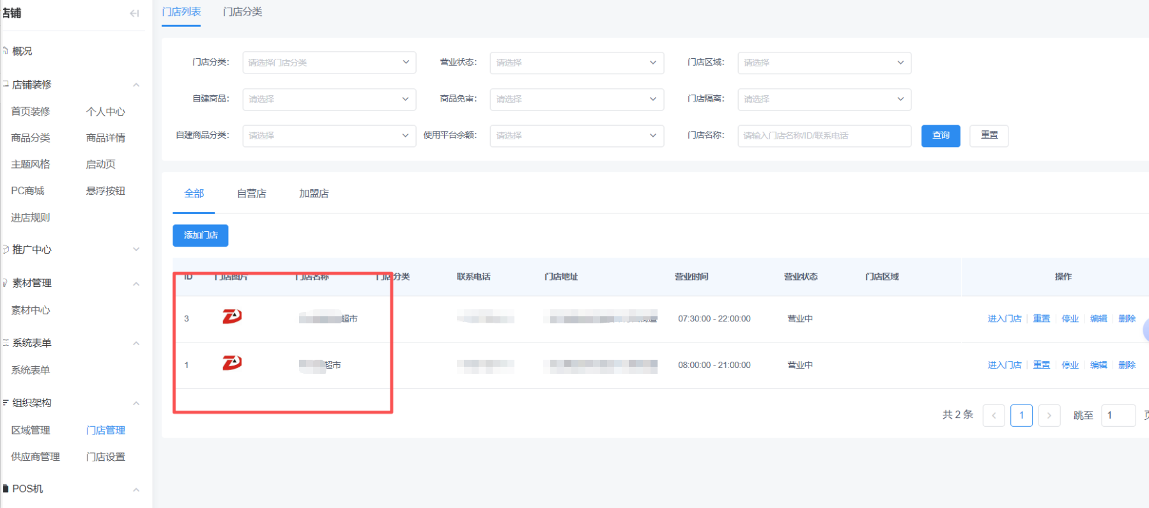
Task: Click 删除 for store ID 1
Action: point(1127,366)
